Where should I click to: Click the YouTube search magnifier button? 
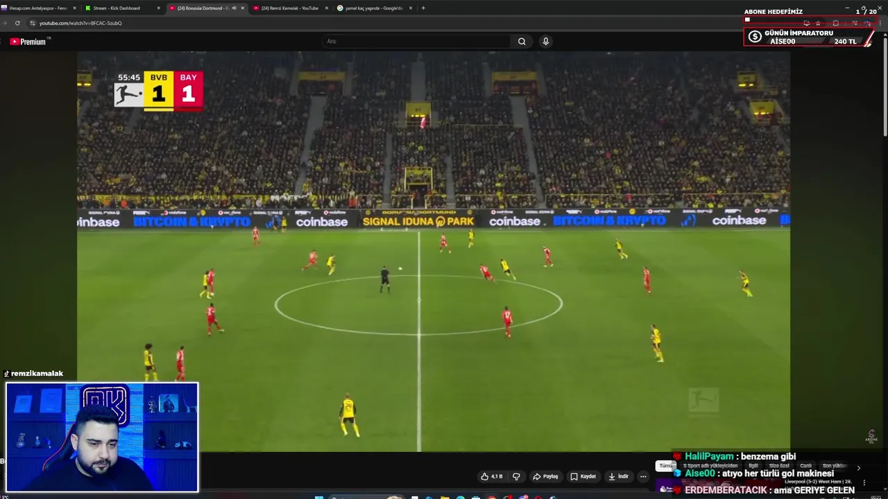point(522,42)
